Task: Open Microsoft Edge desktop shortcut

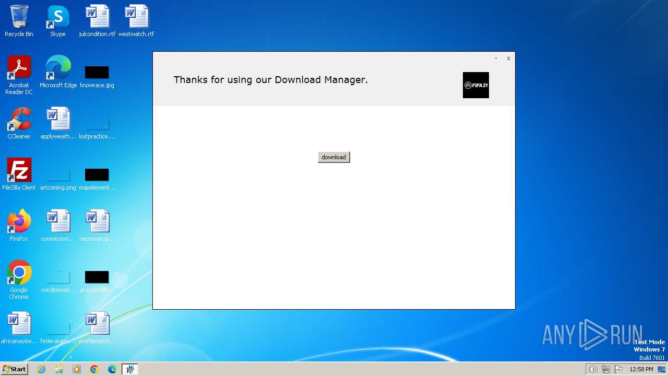Action: (58, 72)
